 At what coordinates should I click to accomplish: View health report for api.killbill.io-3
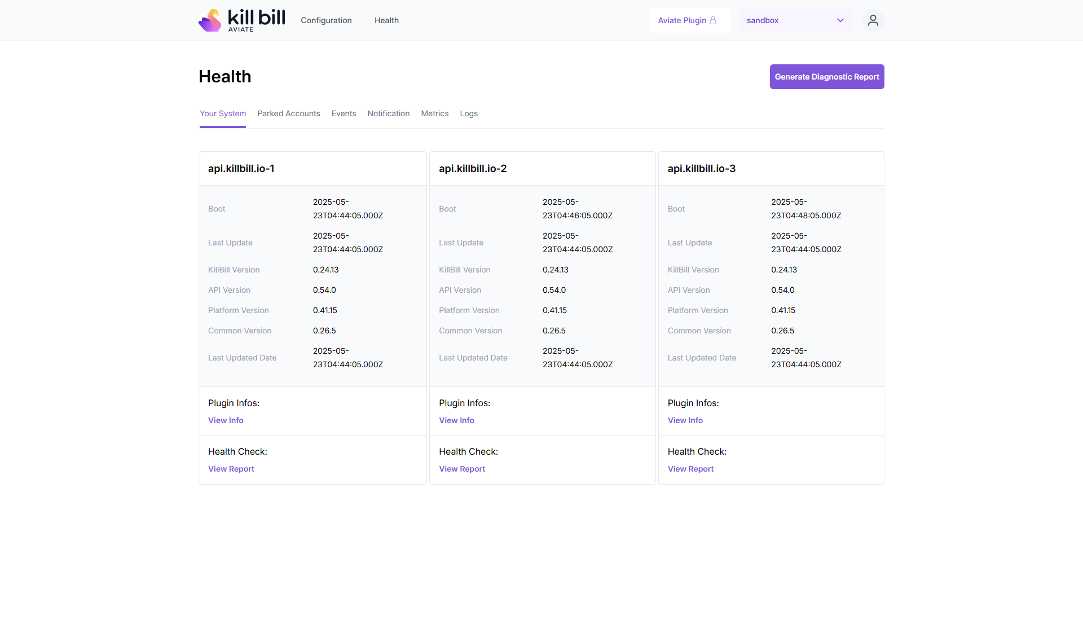pos(690,469)
